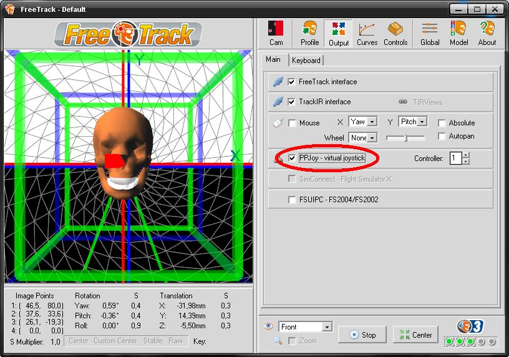Viewport: 509px width, 357px height.
Task: Open the Front view dropdown
Action: pyautogui.click(x=305, y=327)
